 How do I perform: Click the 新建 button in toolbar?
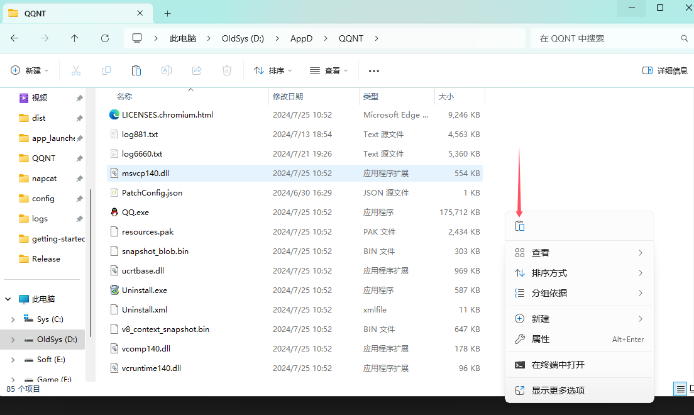pyautogui.click(x=30, y=71)
